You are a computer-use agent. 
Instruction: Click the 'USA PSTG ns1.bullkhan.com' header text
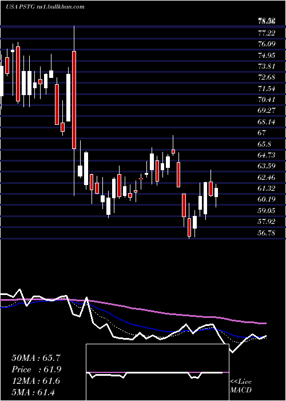(45, 7)
